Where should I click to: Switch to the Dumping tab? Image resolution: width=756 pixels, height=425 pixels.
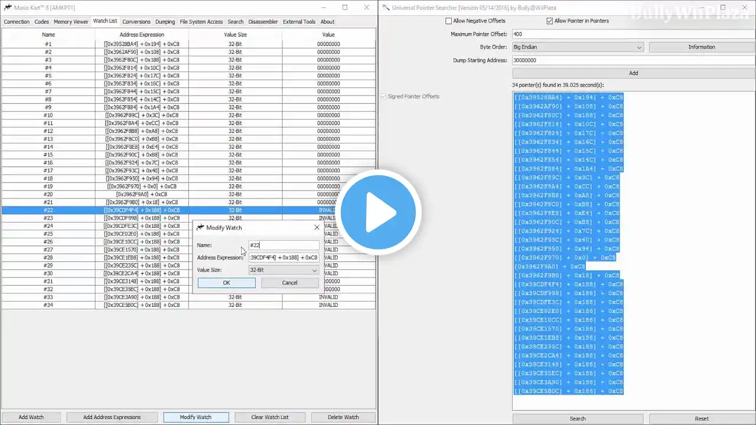165,22
